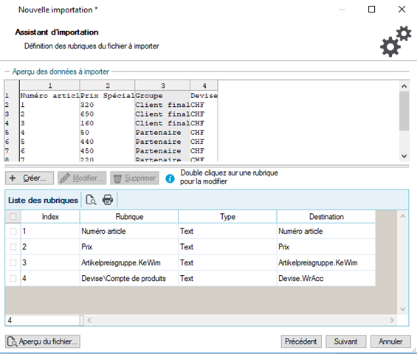The width and height of the screenshot is (417, 354).
Task: Click the plus icon on Créer
Action: click(13, 178)
